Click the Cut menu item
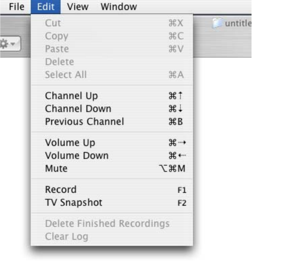The image size is (300, 261). (x=53, y=23)
